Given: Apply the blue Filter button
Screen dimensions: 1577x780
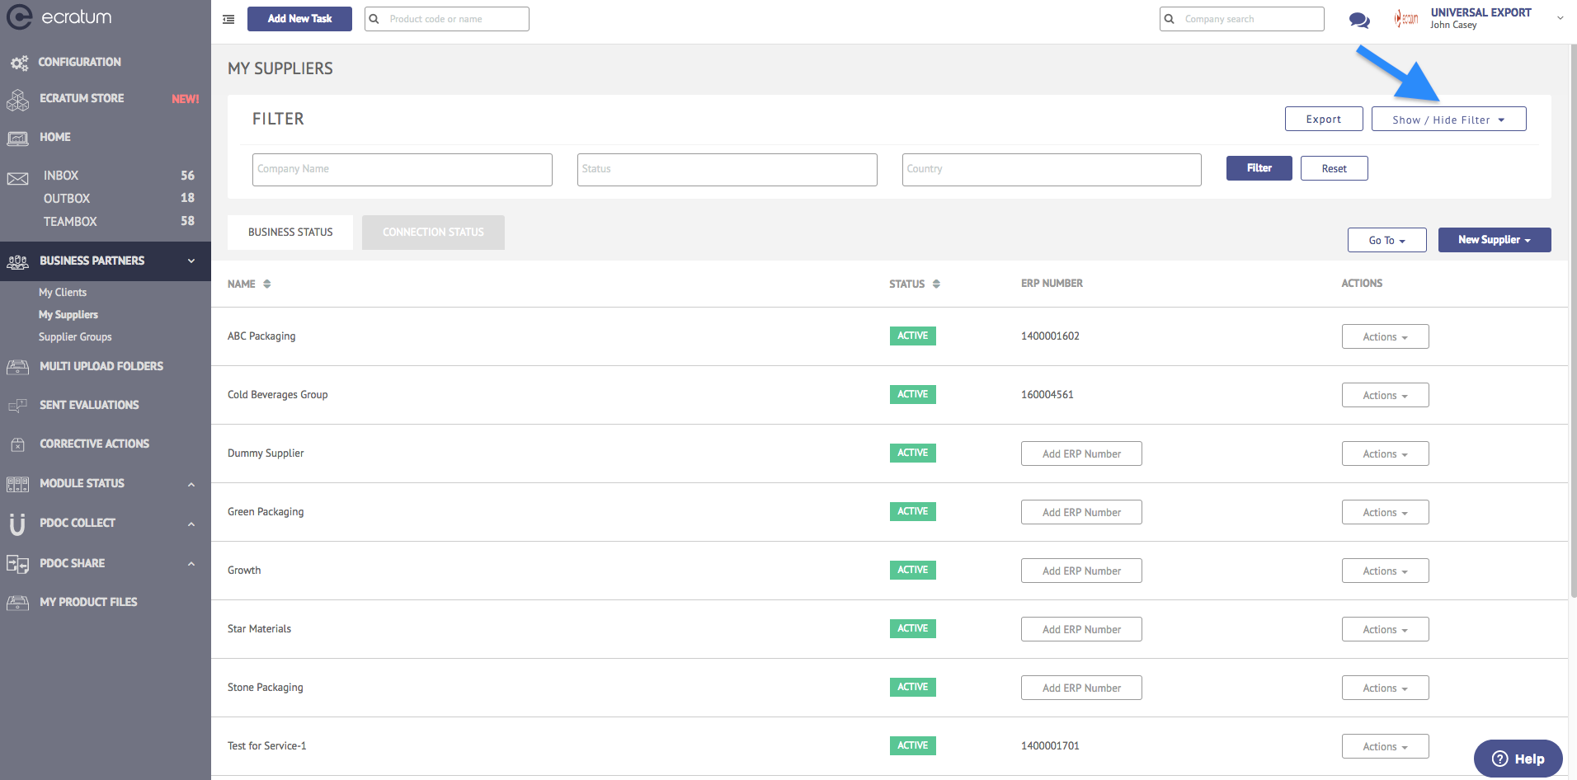Looking at the screenshot, I should (x=1259, y=168).
